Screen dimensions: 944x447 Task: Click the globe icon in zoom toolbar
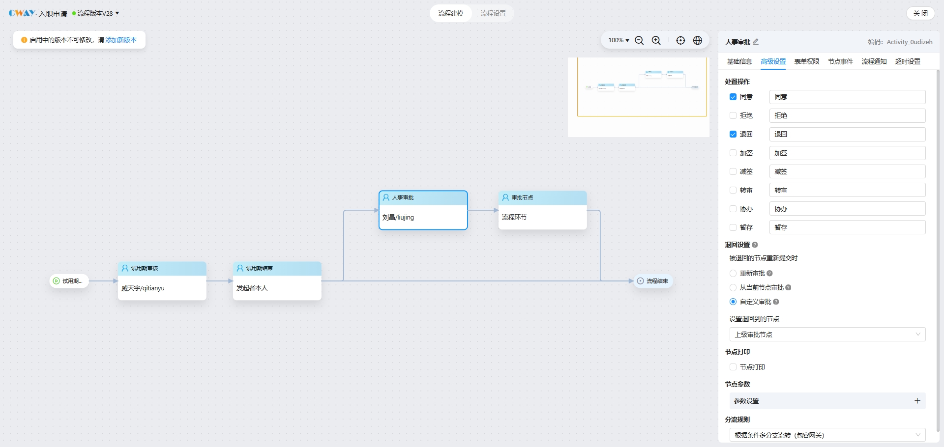pos(698,40)
